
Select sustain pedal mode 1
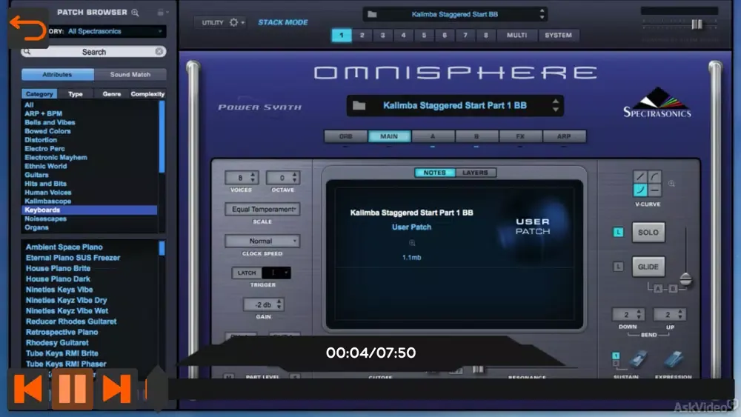click(x=616, y=356)
